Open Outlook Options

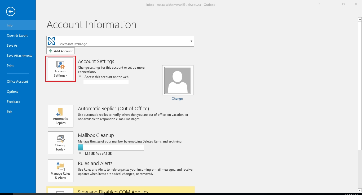click(18, 91)
